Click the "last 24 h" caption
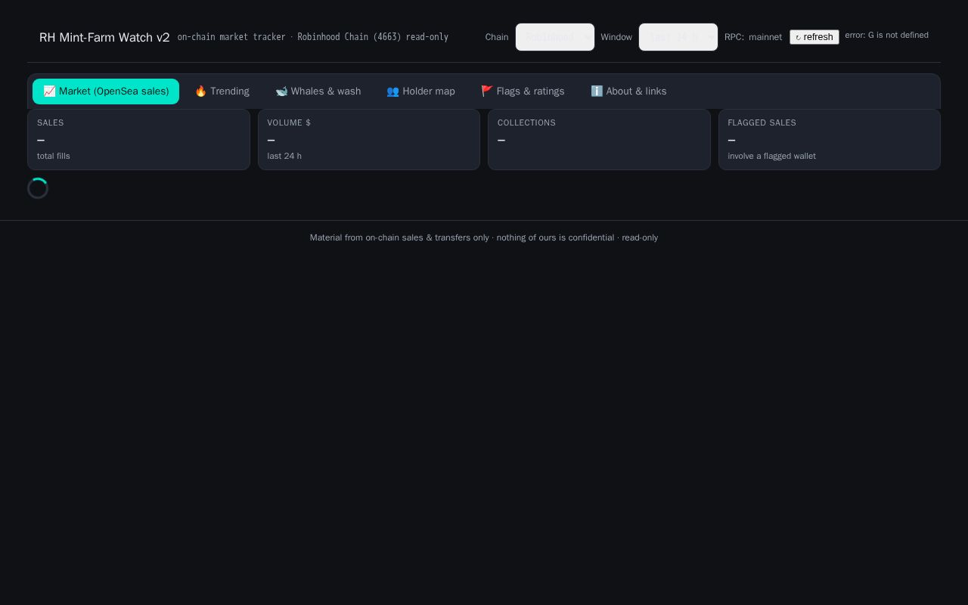 284,156
